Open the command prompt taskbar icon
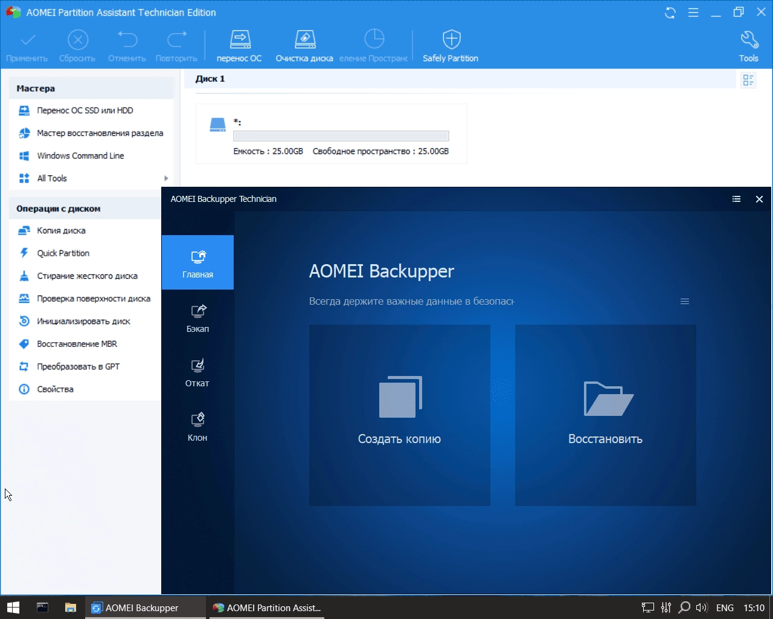Viewport: 773px width, 619px height. point(42,608)
